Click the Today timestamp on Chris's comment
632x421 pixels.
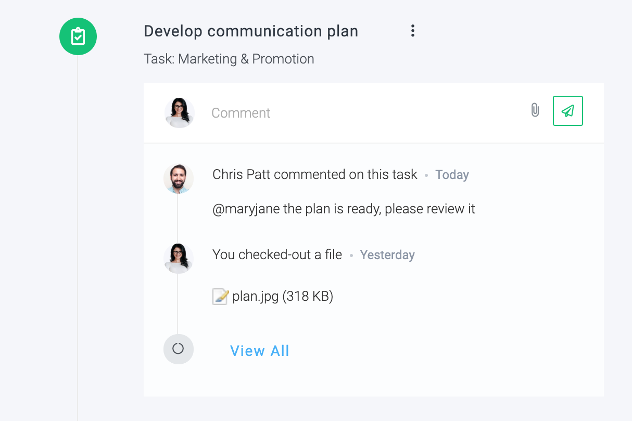tap(452, 175)
